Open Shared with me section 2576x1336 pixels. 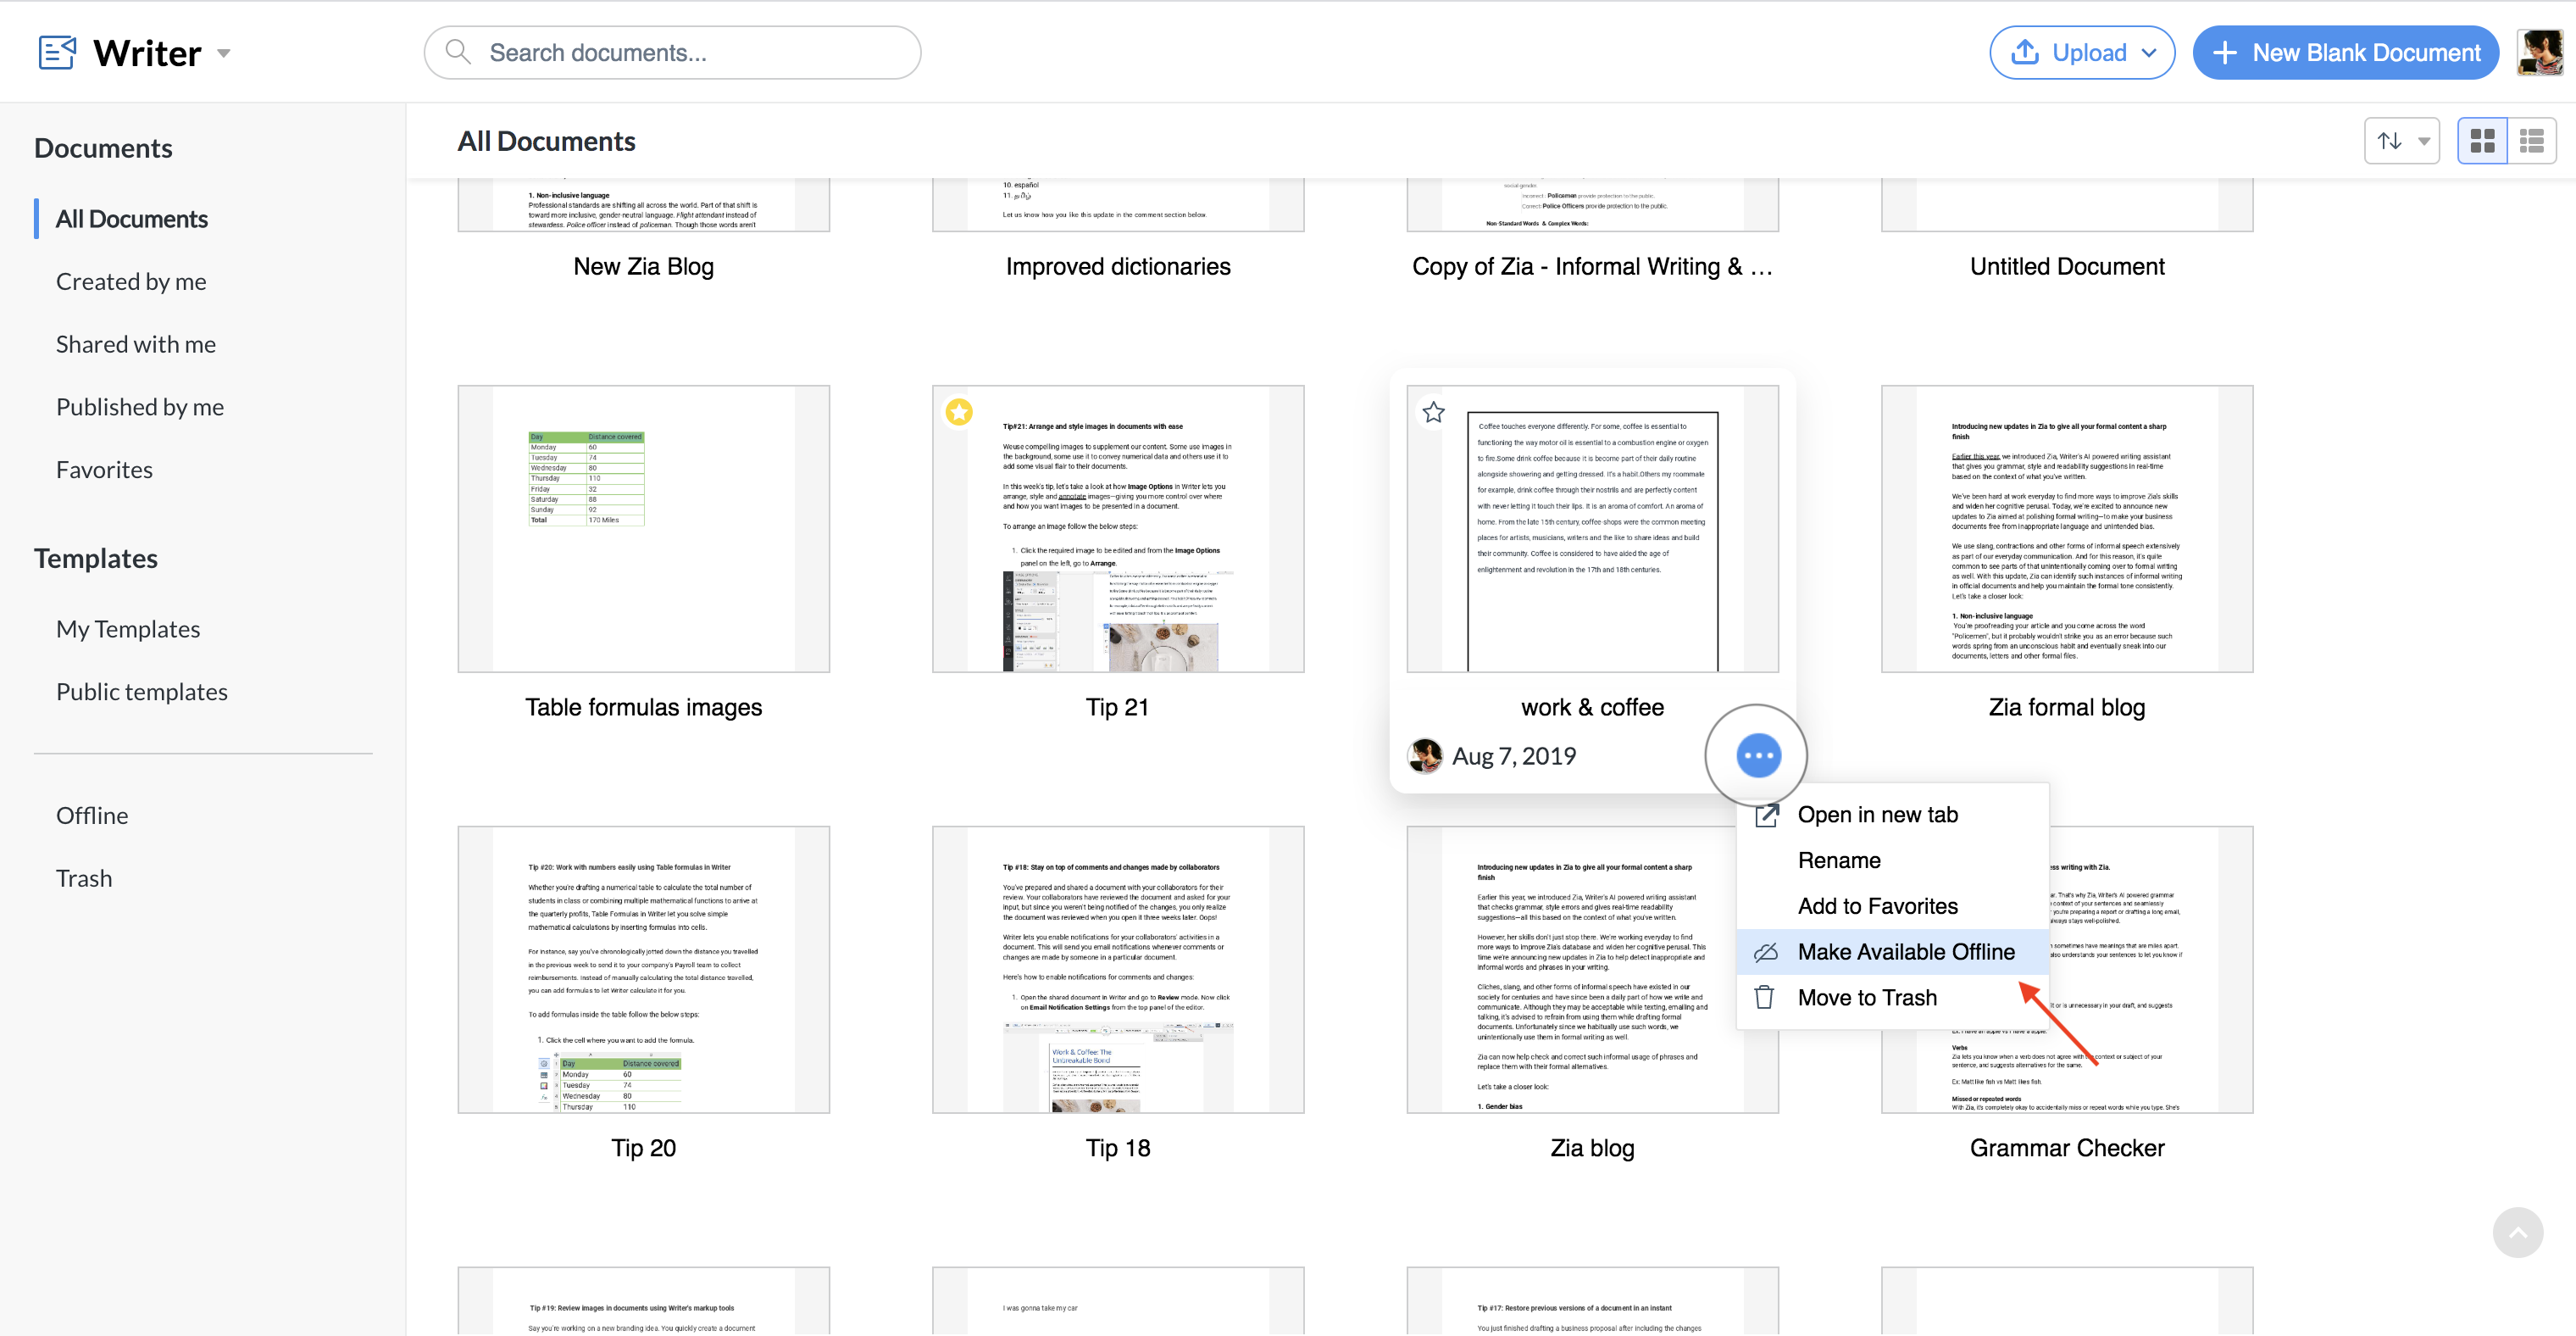[x=136, y=344]
